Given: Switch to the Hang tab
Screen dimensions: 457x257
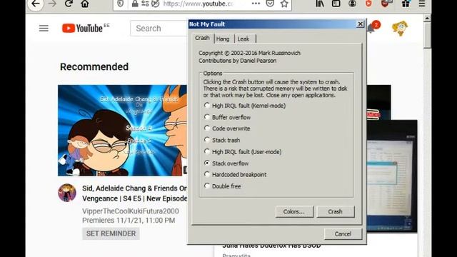Looking at the screenshot, I should (223, 39).
